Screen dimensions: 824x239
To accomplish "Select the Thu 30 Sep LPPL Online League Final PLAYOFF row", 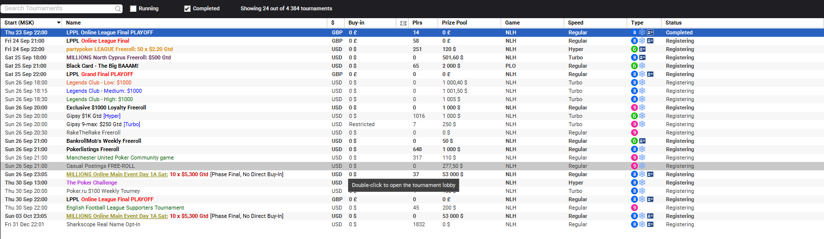I will (x=412, y=199).
